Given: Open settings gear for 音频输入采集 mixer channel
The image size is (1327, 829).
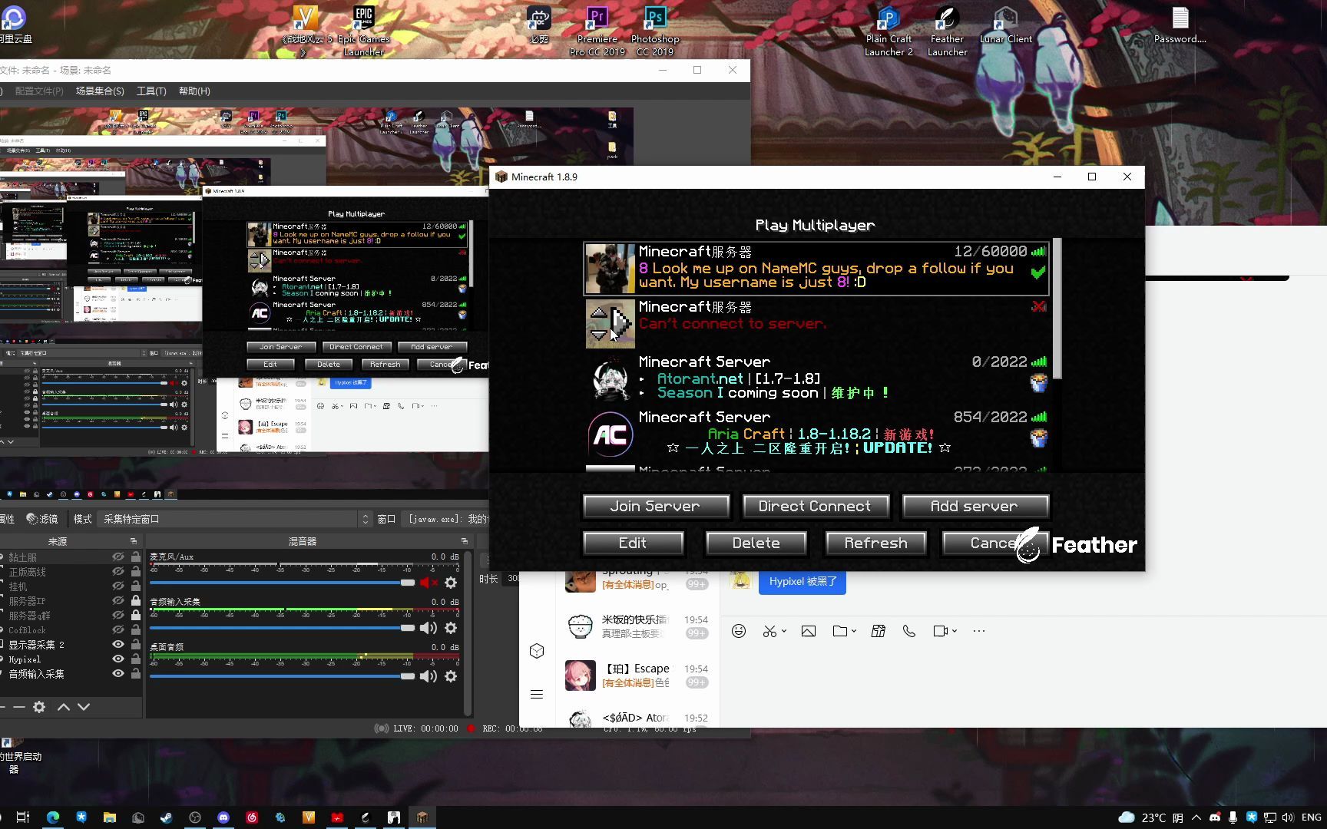Looking at the screenshot, I should [451, 628].
